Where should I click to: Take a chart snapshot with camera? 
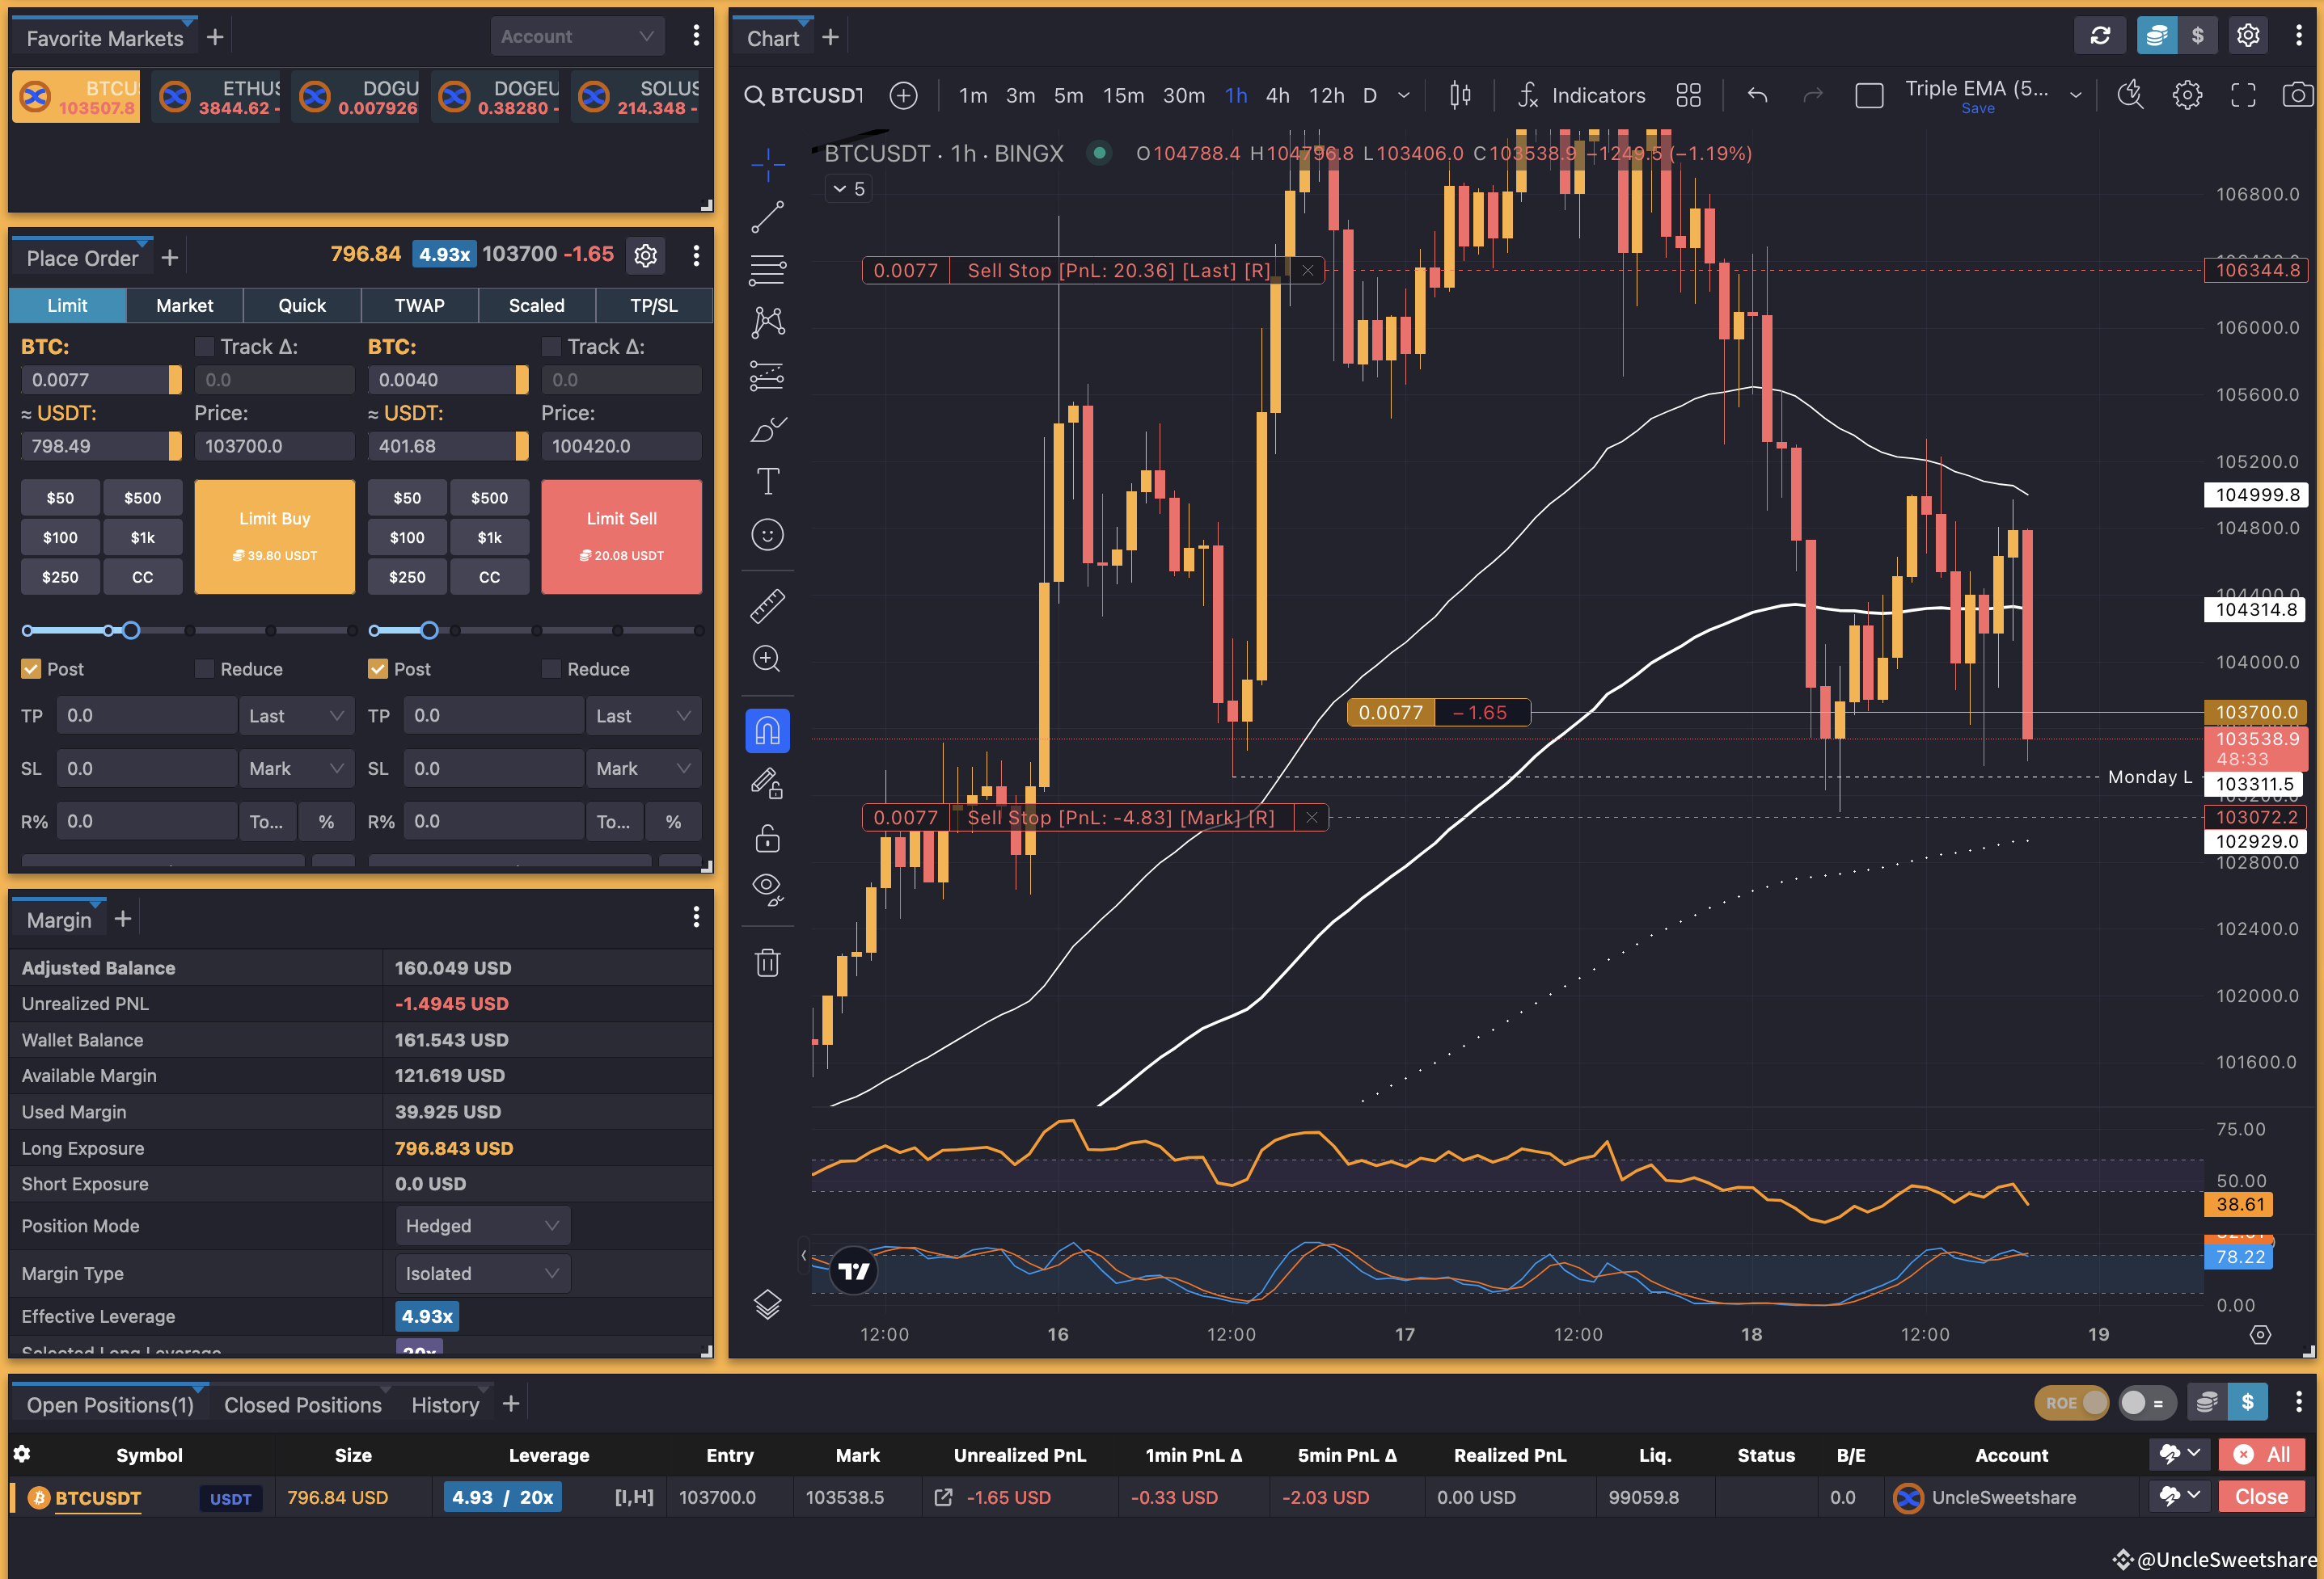[2297, 95]
